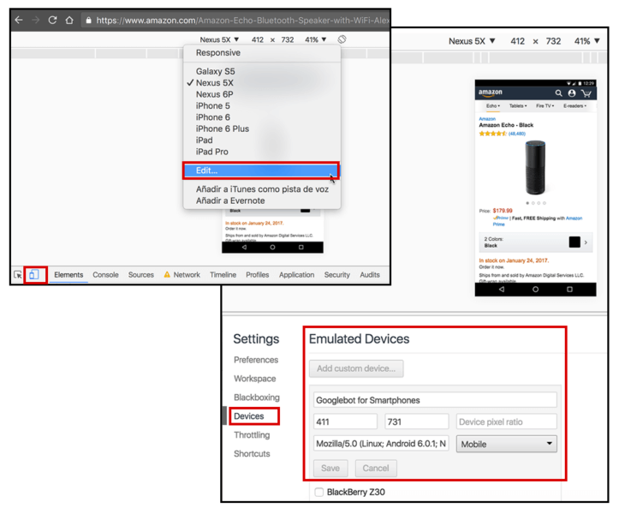Click the Amazon Echo product image
The height and width of the screenshot is (514, 619).
click(535, 167)
